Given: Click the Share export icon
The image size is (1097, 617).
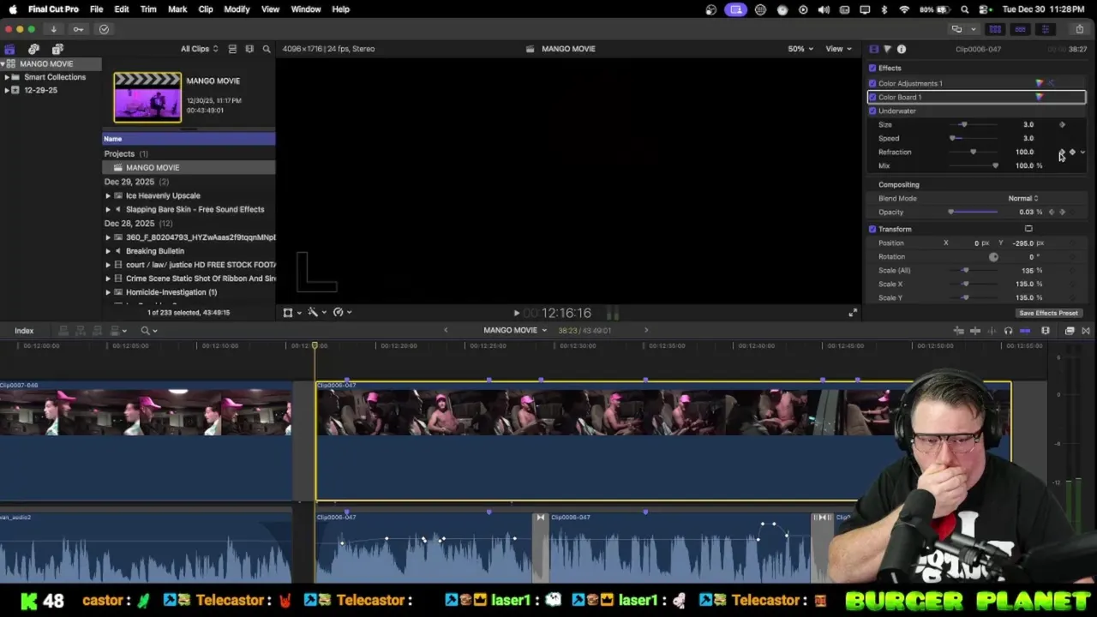Looking at the screenshot, I should (x=1079, y=29).
